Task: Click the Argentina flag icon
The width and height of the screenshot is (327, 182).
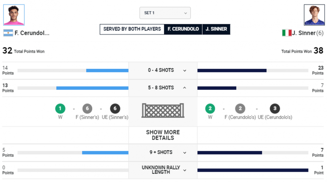Action: [x=8, y=33]
